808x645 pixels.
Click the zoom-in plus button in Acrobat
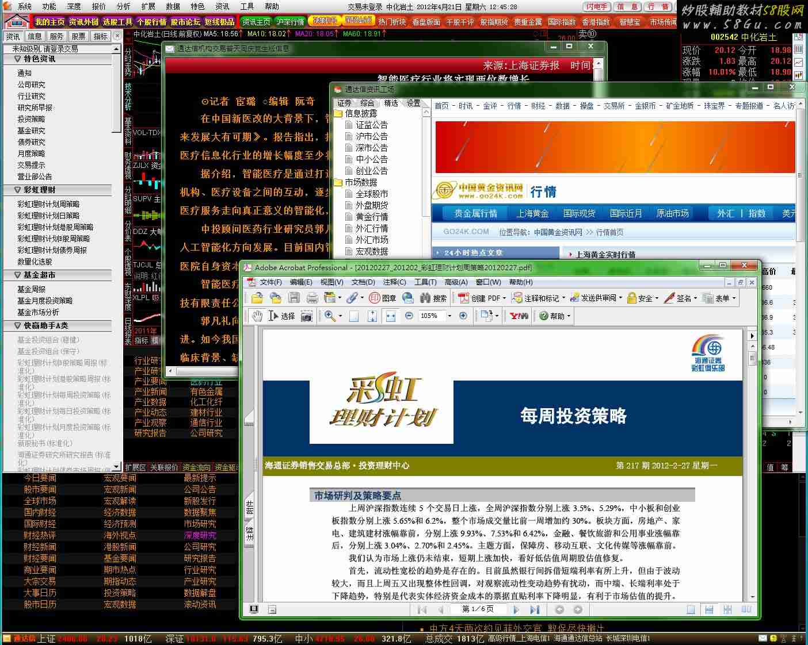click(x=463, y=316)
